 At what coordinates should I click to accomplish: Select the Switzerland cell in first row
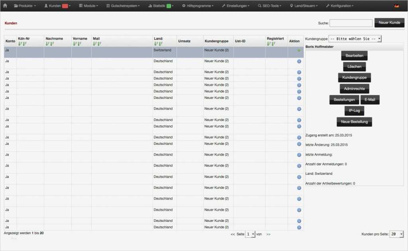[165, 52]
